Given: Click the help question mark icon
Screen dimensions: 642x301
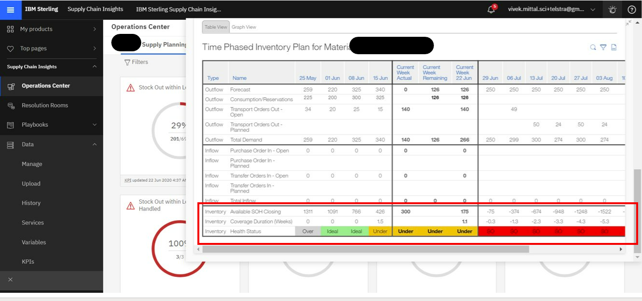Looking at the screenshot, I should [631, 10].
